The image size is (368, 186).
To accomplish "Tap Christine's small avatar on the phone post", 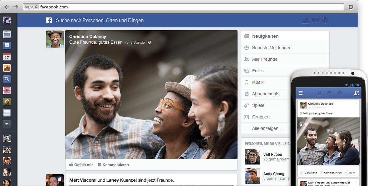I will (303, 106).
